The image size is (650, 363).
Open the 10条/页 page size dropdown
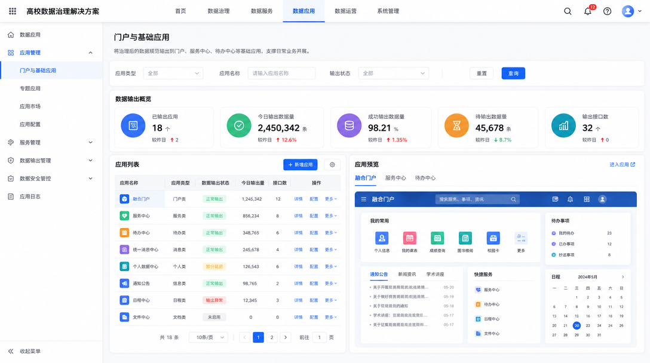click(209, 337)
